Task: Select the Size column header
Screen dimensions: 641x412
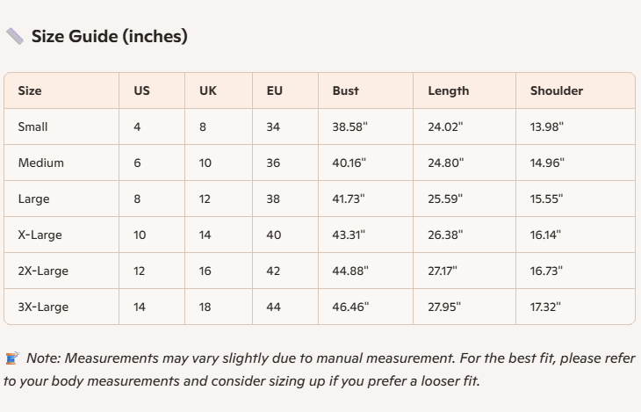Action: (x=30, y=90)
